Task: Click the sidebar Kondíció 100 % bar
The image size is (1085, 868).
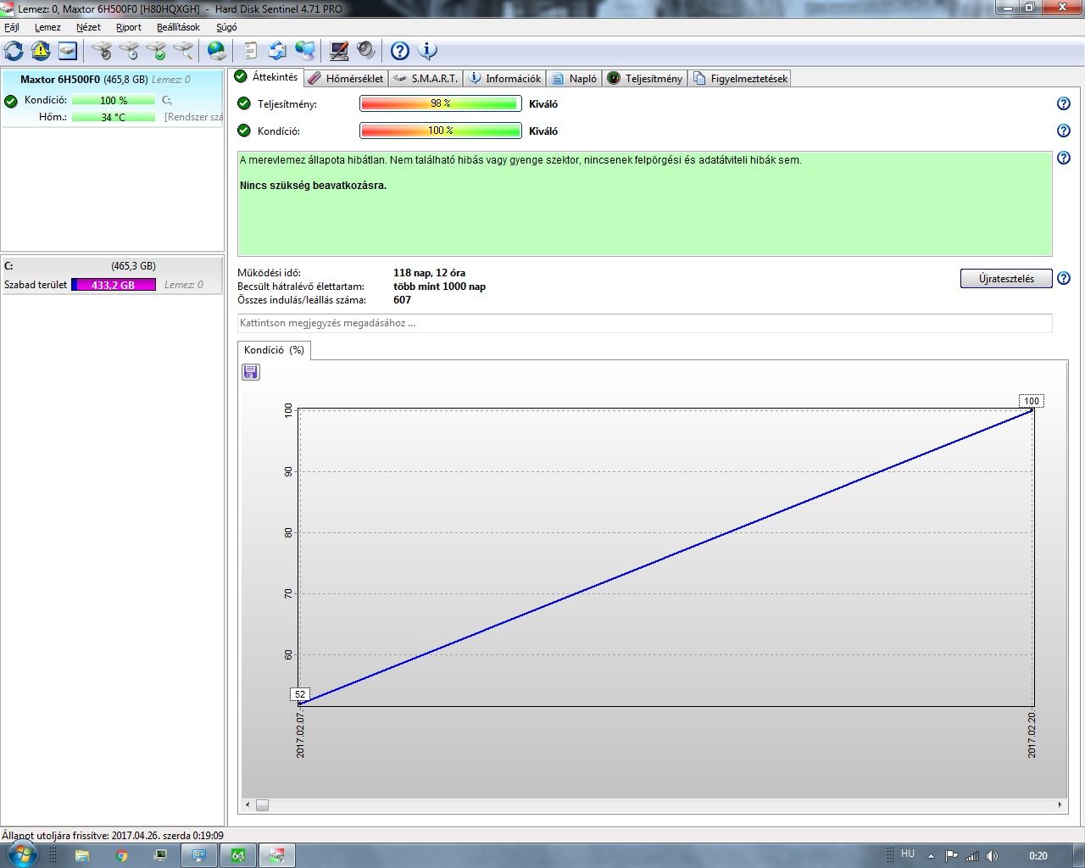Action: [114, 100]
